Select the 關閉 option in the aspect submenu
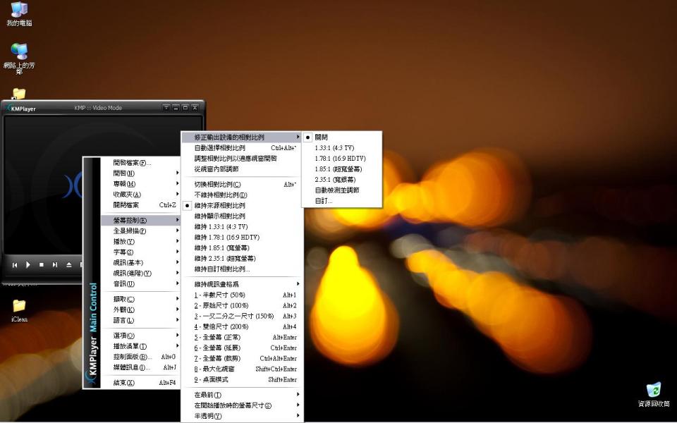Screen dimensions: 677x423 click(x=329, y=137)
